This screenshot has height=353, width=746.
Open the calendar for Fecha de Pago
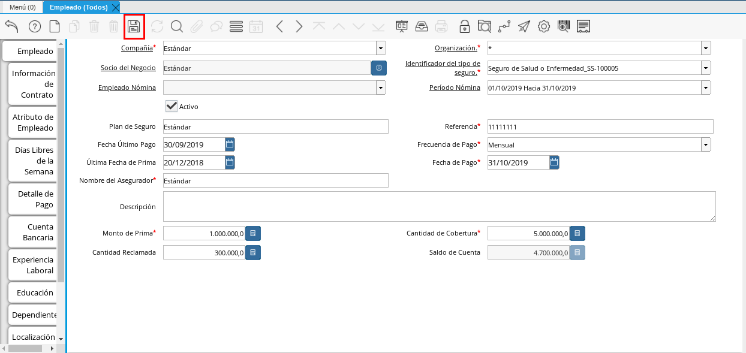point(554,162)
